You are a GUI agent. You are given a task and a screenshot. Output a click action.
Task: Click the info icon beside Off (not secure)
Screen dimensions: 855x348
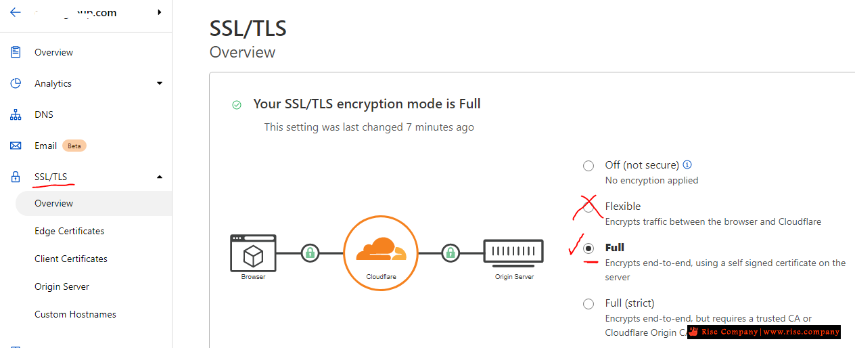pyautogui.click(x=687, y=165)
